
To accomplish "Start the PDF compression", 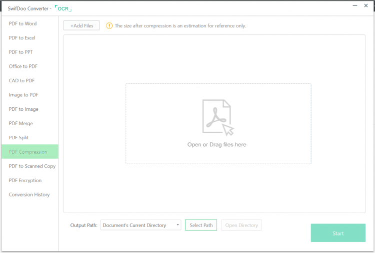I will point(338,233).
